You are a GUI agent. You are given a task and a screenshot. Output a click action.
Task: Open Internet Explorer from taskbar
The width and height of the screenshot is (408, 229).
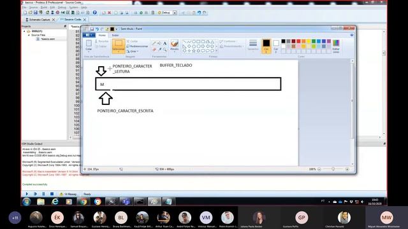pos(55,202)
